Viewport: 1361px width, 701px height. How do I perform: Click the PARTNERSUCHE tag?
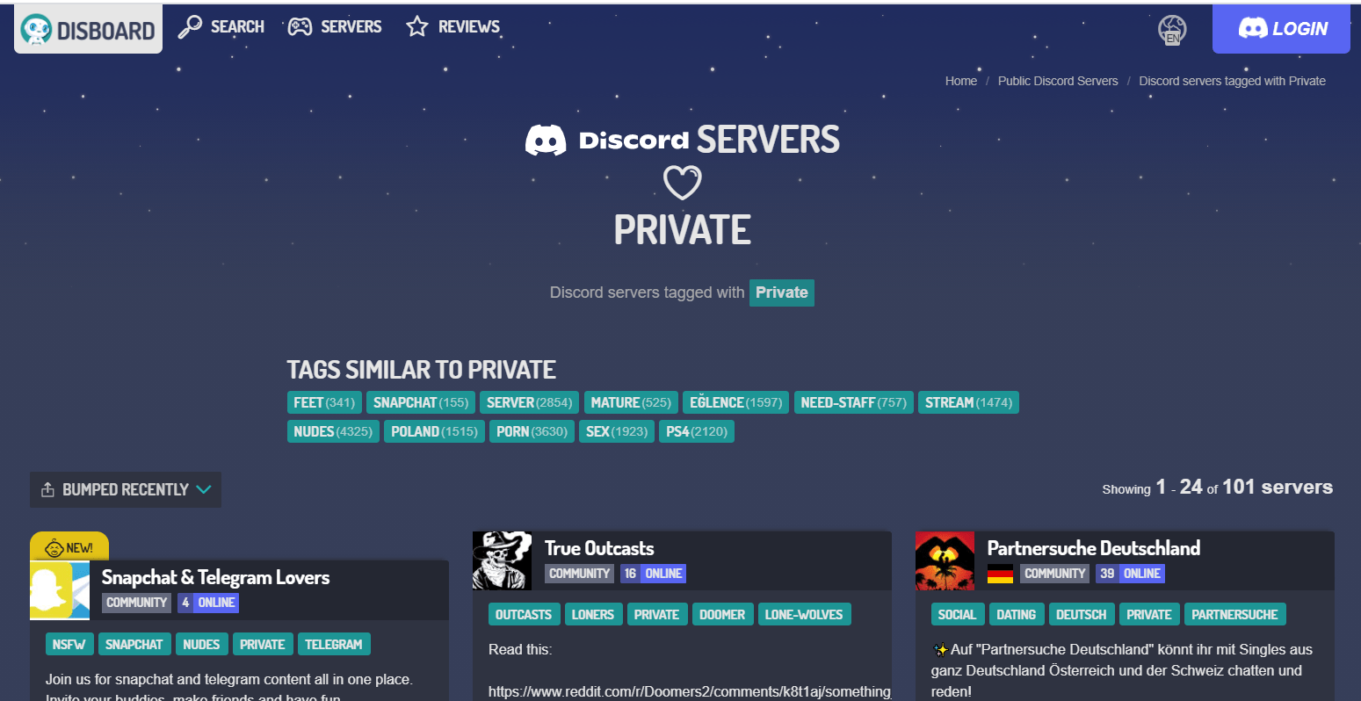(x=1234, y=614)
